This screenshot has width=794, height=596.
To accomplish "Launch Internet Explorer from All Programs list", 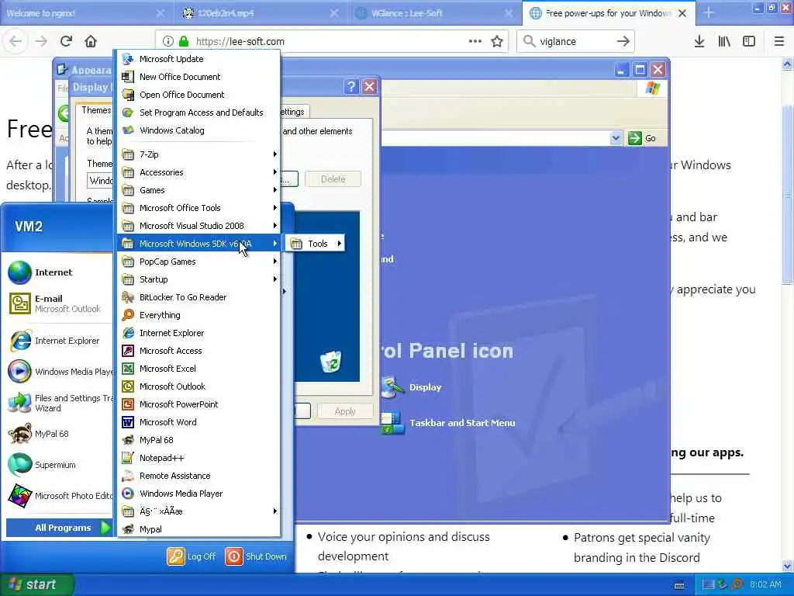I will point(198,333).
